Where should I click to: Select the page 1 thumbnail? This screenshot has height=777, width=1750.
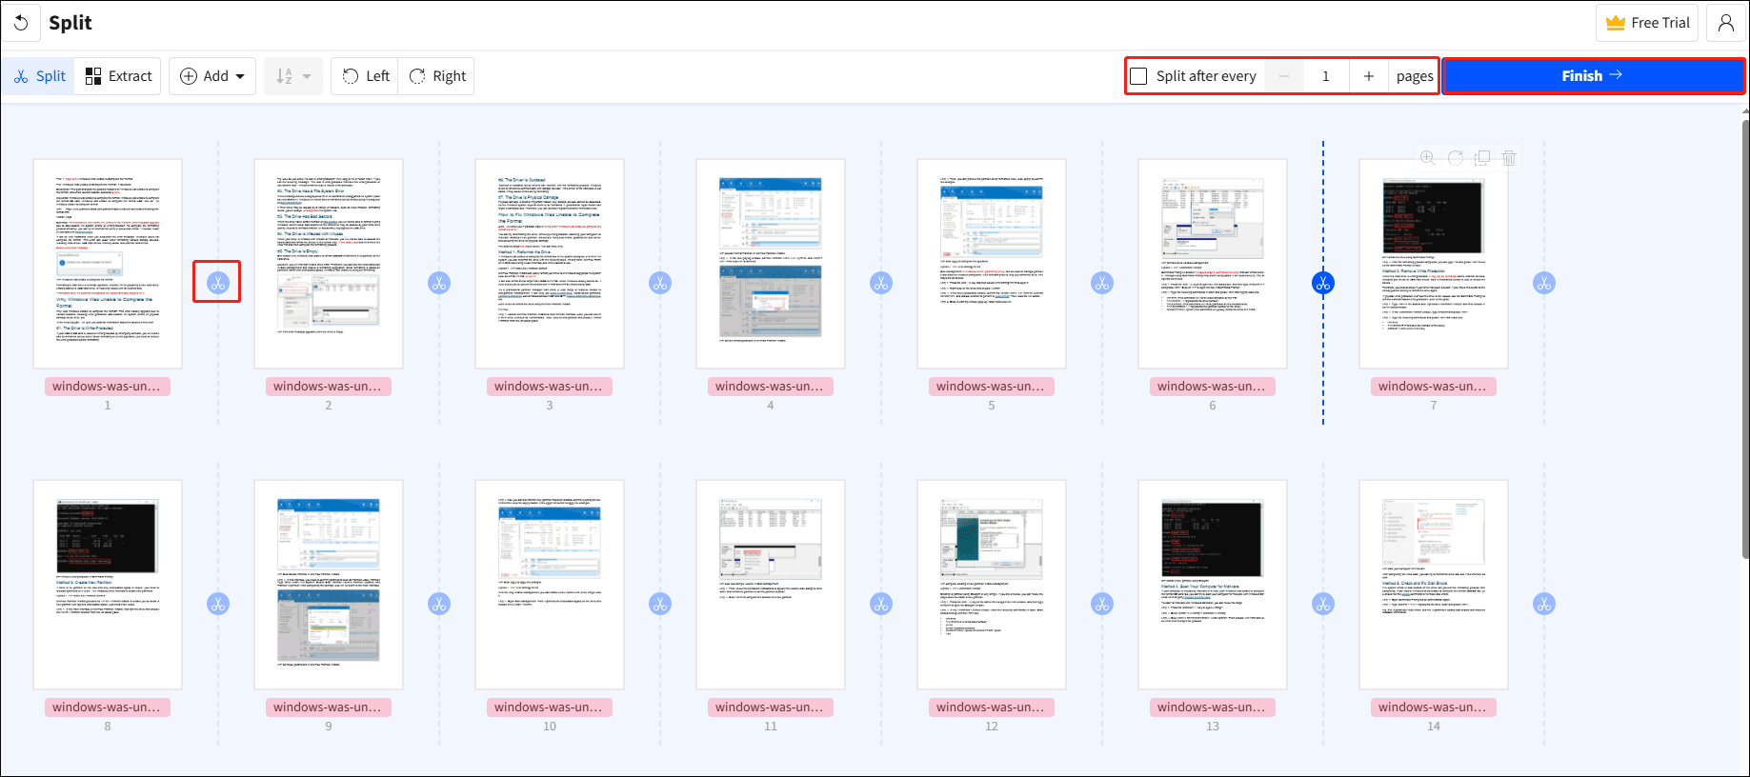point(108,264)
